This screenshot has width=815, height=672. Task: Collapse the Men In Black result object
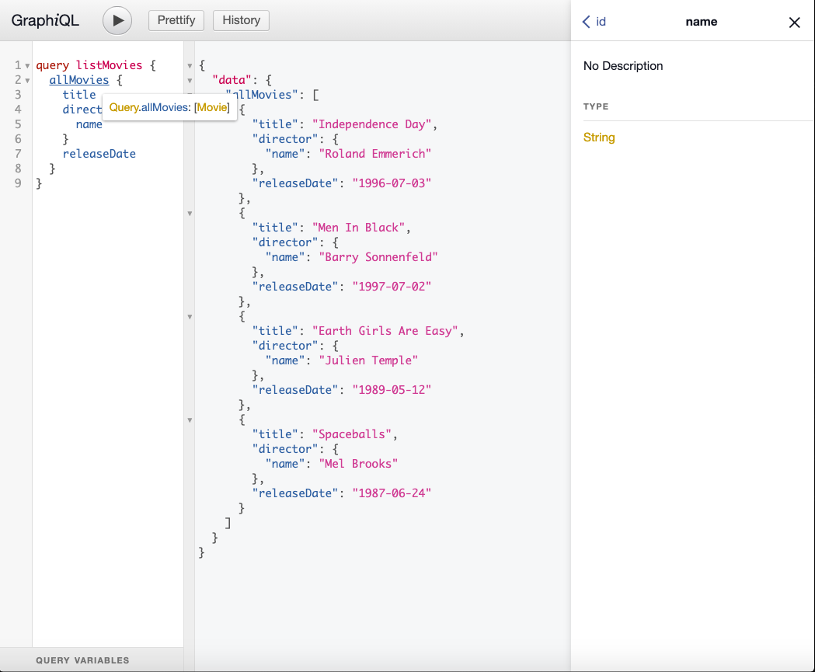190,213
